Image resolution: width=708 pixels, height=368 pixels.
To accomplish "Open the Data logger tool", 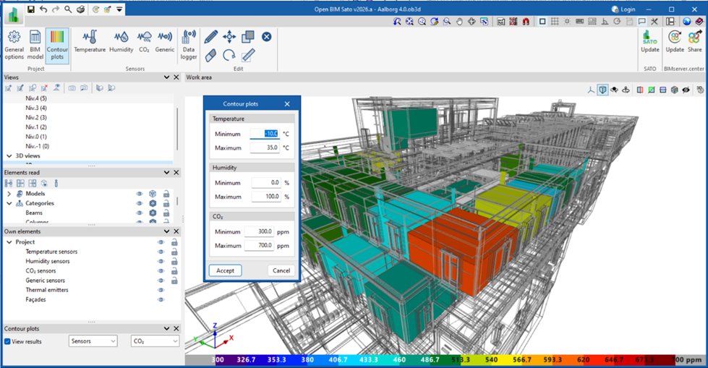I will pyautogui.click(x=189, y=45).
